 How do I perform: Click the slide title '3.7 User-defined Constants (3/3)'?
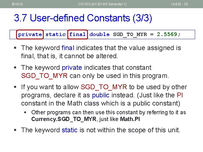pyautogui.click(x=83, y=18)
